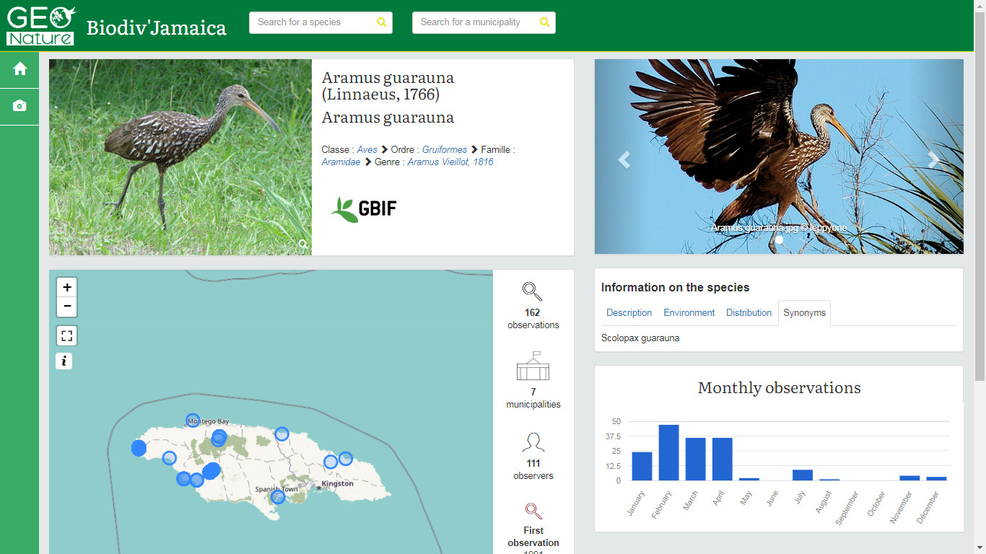Show next photo in carousel
The image size is (986, 554).
pos(934,159)
